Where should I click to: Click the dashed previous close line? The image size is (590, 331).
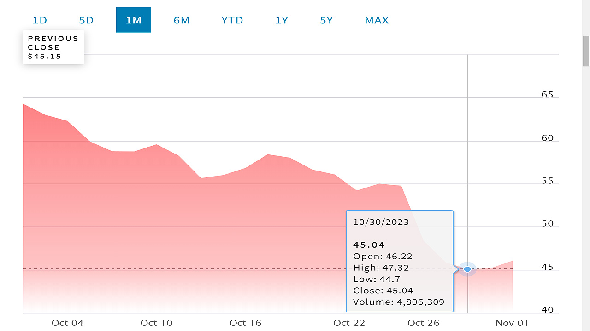pos(184,268)
